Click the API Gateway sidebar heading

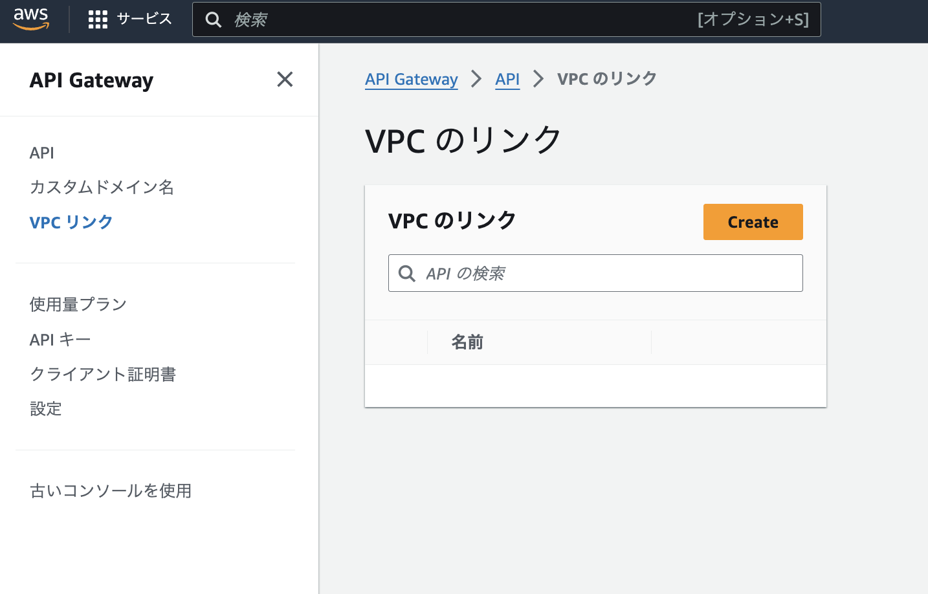pos(91,80)
